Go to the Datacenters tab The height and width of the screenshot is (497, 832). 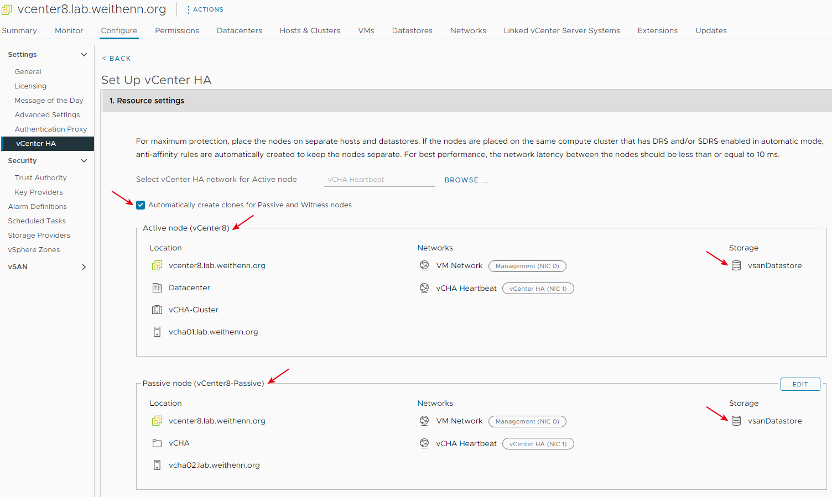[240, 30]
